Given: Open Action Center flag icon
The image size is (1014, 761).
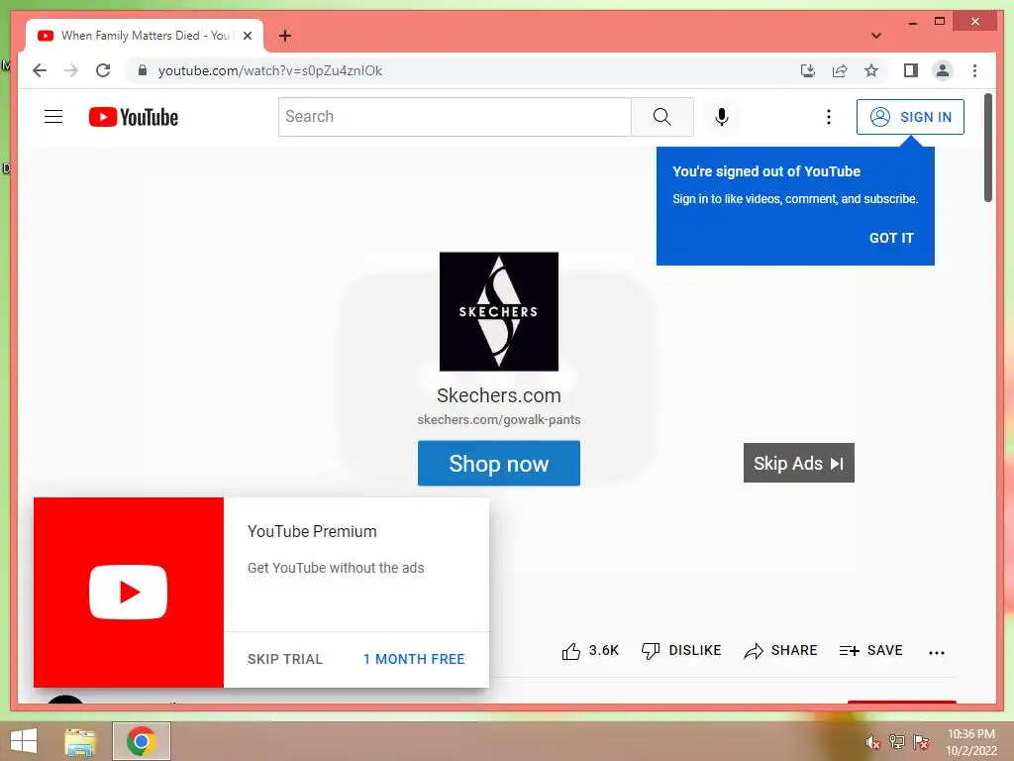Looking at the screenshot, I should point(920,741).
